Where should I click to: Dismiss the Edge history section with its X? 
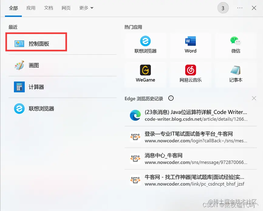click(254, 98)
